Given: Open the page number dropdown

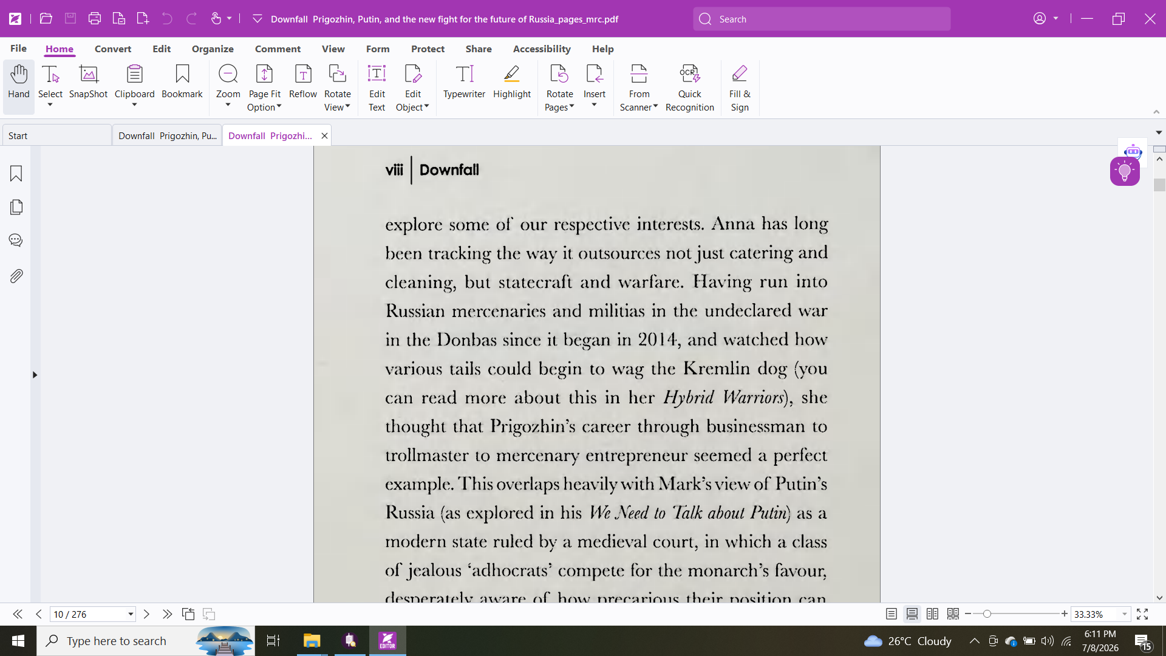Looking at the screenshot, I should coord(130,614).
